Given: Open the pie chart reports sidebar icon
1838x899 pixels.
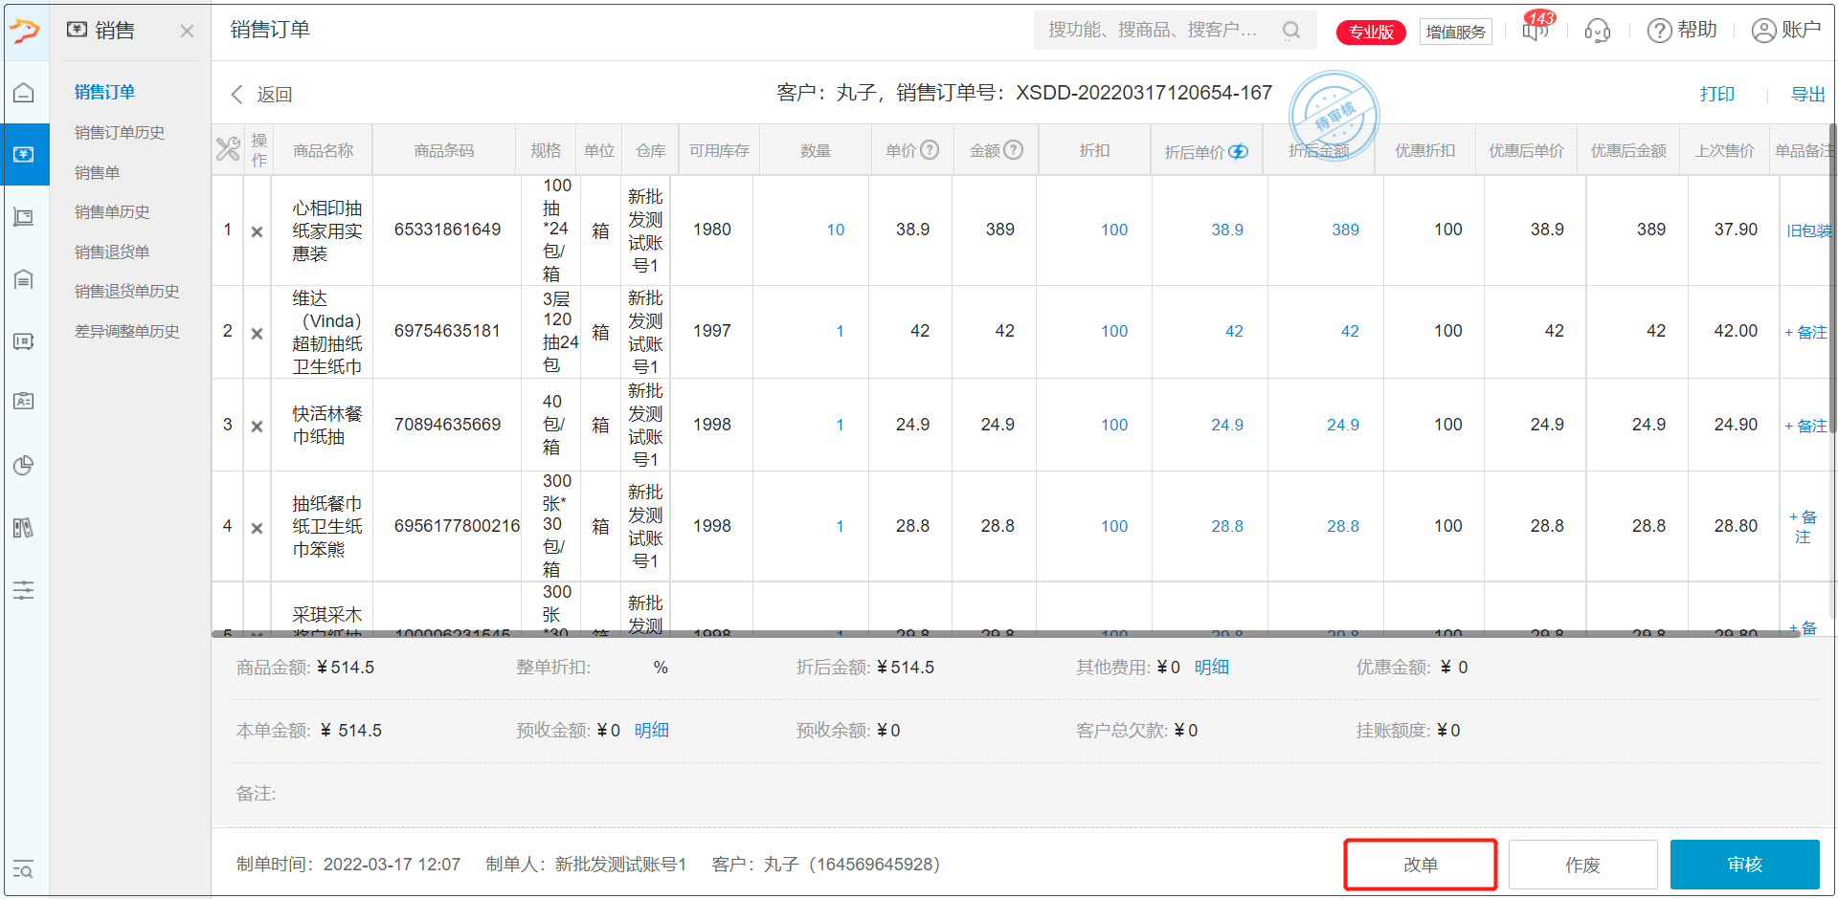Looking at the screenshot, I should point(24,466).
